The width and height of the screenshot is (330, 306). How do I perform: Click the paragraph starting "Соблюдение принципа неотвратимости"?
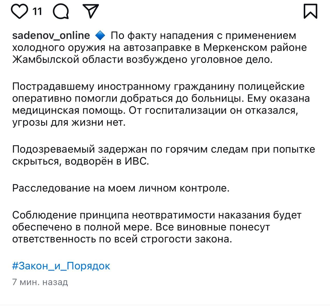coord(157,227)
